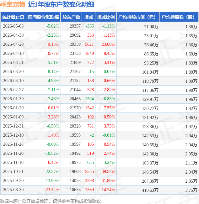Select the 2026-01-30 date cell
The height and width of the screenshot is (204, 199).
pyautogui.click(x=13, y=99)
